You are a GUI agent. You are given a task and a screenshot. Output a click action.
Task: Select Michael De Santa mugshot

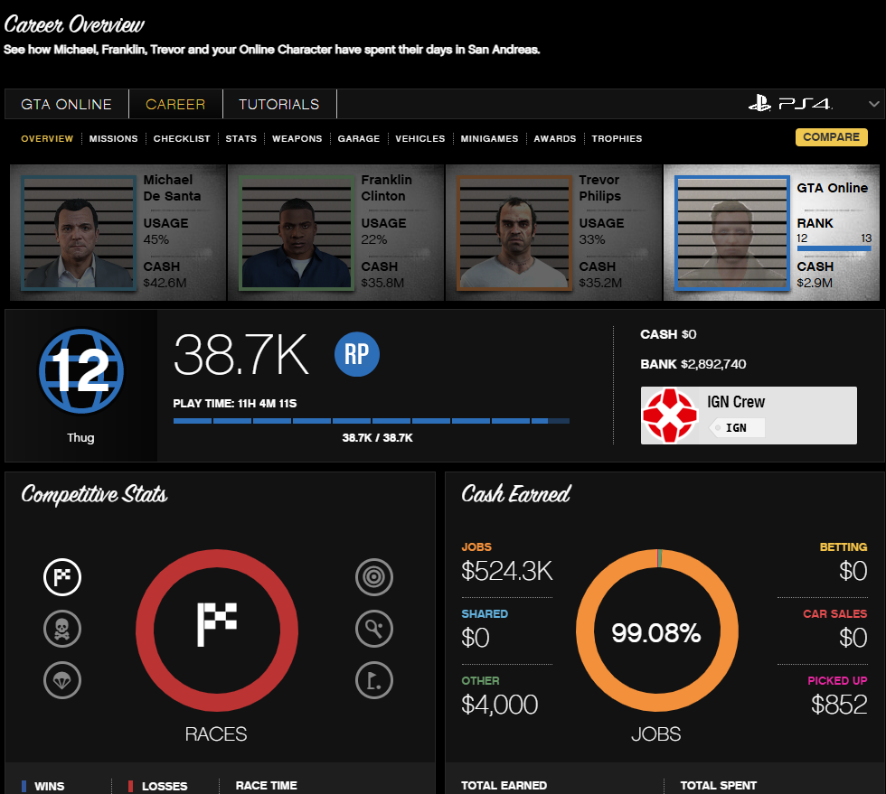tap(80, 233)
